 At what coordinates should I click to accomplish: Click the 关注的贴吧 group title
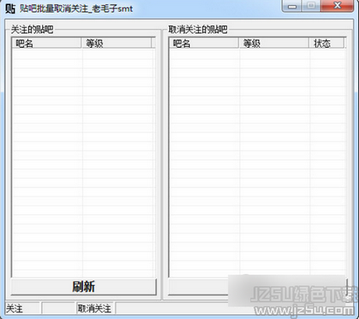click(x=32, y=30)
